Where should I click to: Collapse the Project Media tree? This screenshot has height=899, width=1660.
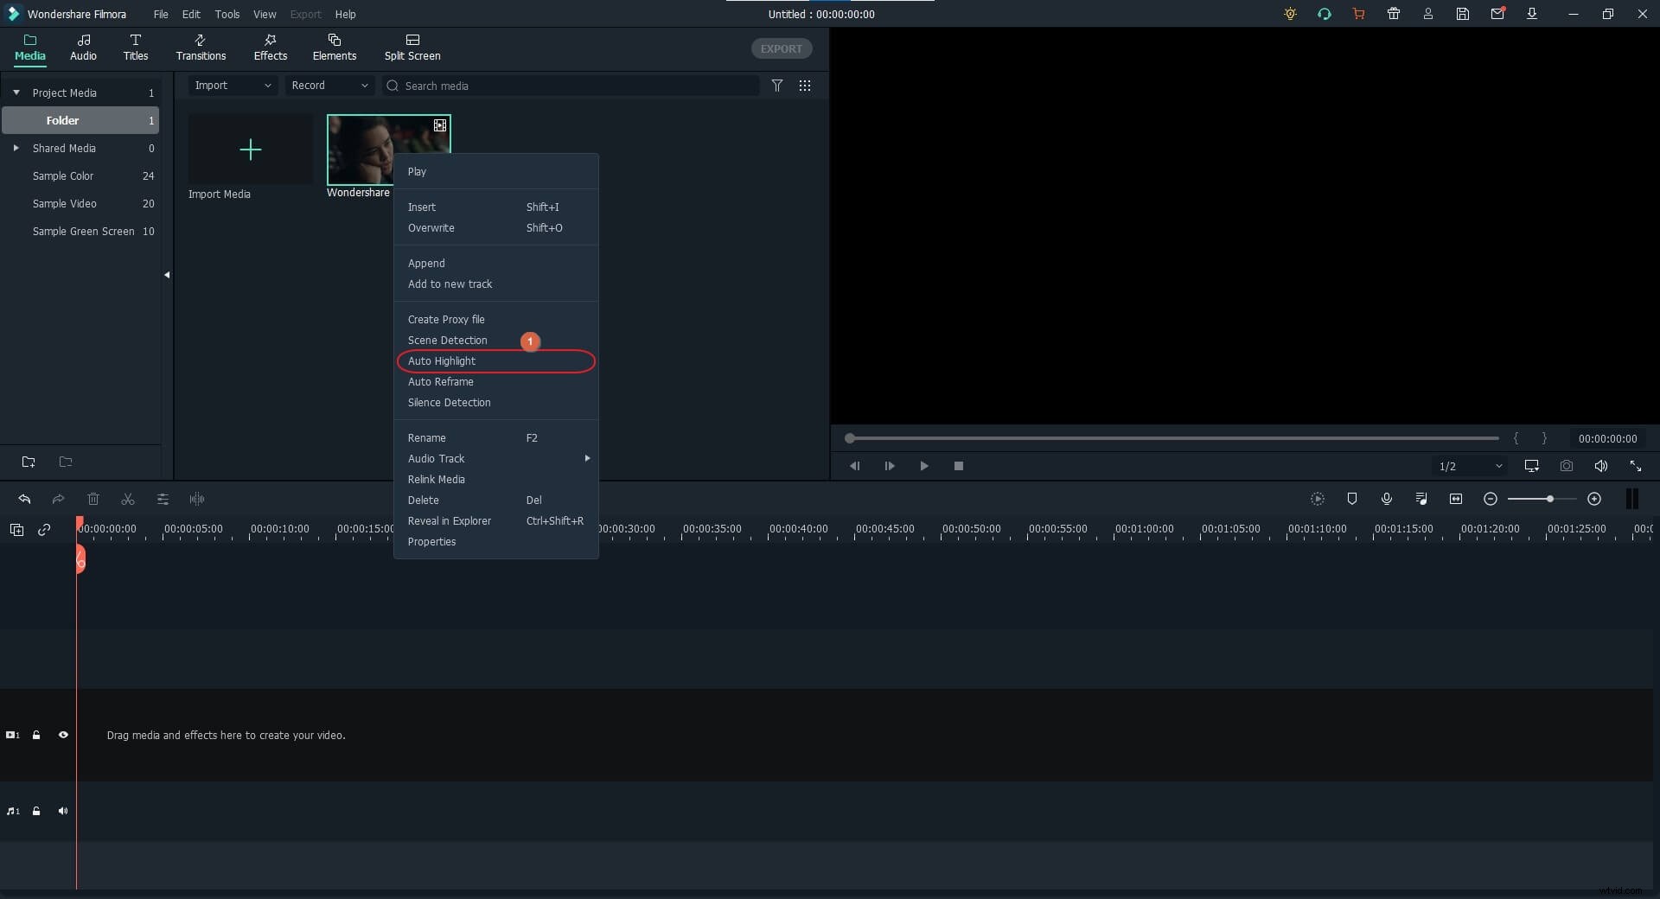(16, 92)
